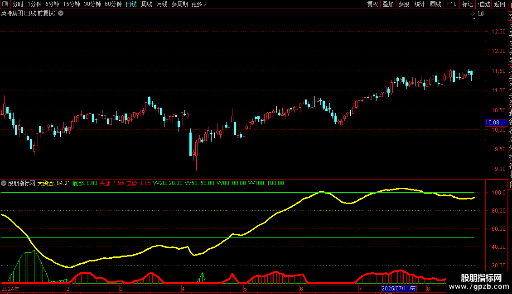
Task: Click the 底部: 0.00 indicator value
Action: (85, 183)
